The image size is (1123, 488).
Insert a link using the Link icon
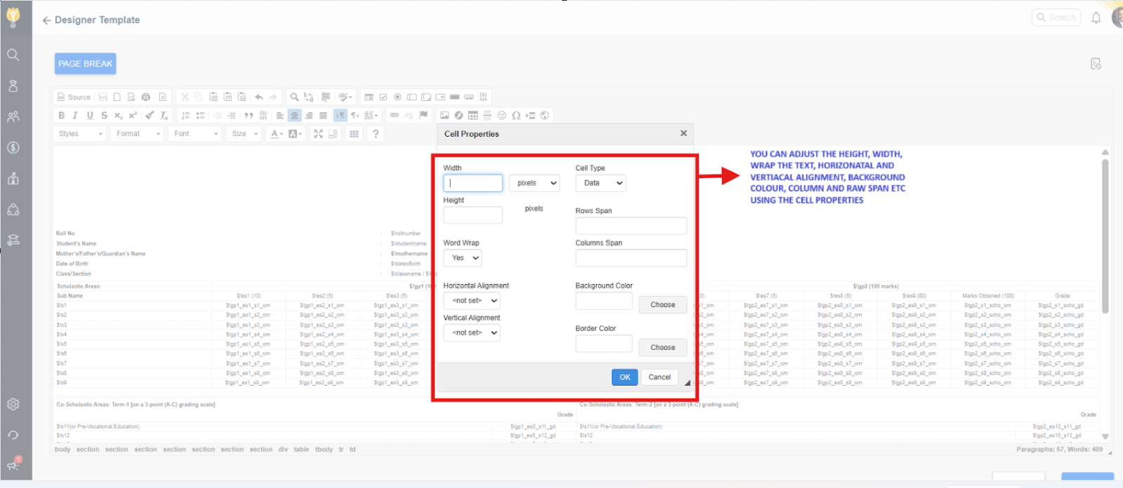394,116
